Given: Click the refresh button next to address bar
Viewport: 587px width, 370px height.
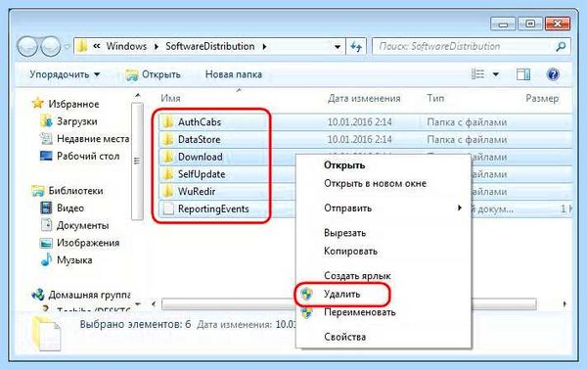Looking at the screenshot, I should coord(356,47).
